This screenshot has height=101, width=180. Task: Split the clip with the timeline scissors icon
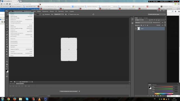[26, 86]
